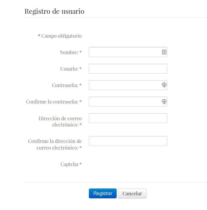Focus the Usuario text input
Image resolution: width=207 pixels, height=210 pixels.
[128, 69]
